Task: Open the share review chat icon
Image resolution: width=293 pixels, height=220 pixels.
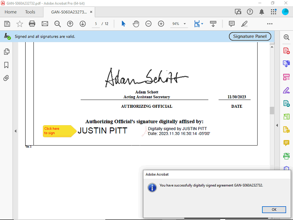Action: click(238, 12)
